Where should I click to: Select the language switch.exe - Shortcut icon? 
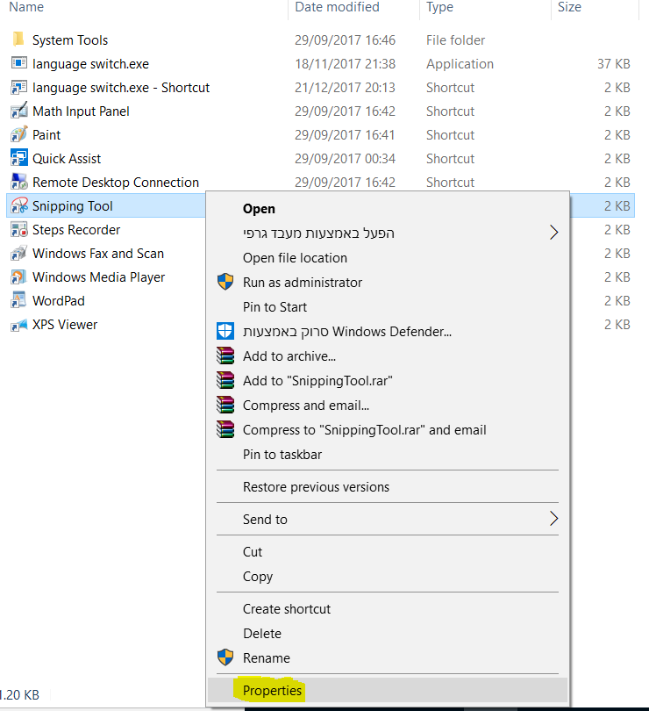(x=18, y=87)
